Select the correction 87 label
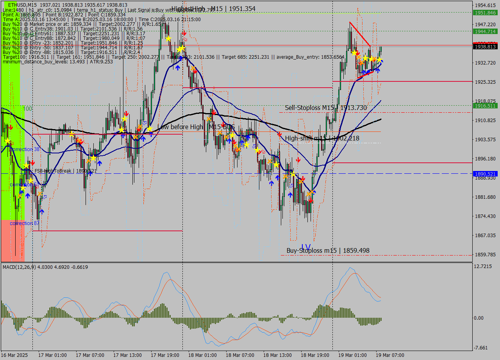The width and height of the screenshot is (500, 360). [x=24, y=223]
